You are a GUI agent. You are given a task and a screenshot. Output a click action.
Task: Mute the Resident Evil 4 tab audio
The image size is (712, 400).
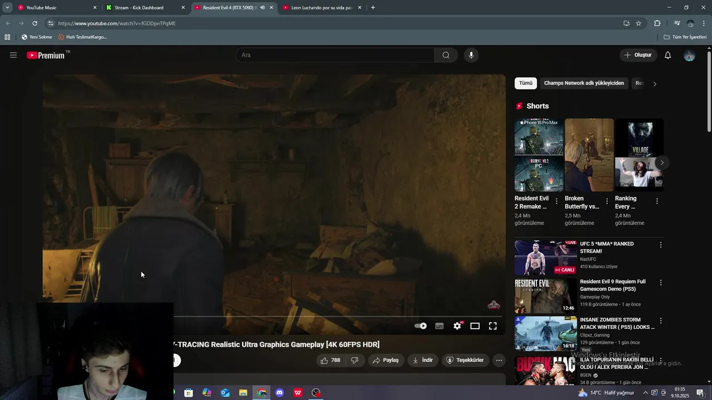tap(263, 8)
